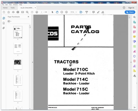This screenshot has height=111, width=138.
Task: Zoom out using the minus circle
Action: point(62,12)
